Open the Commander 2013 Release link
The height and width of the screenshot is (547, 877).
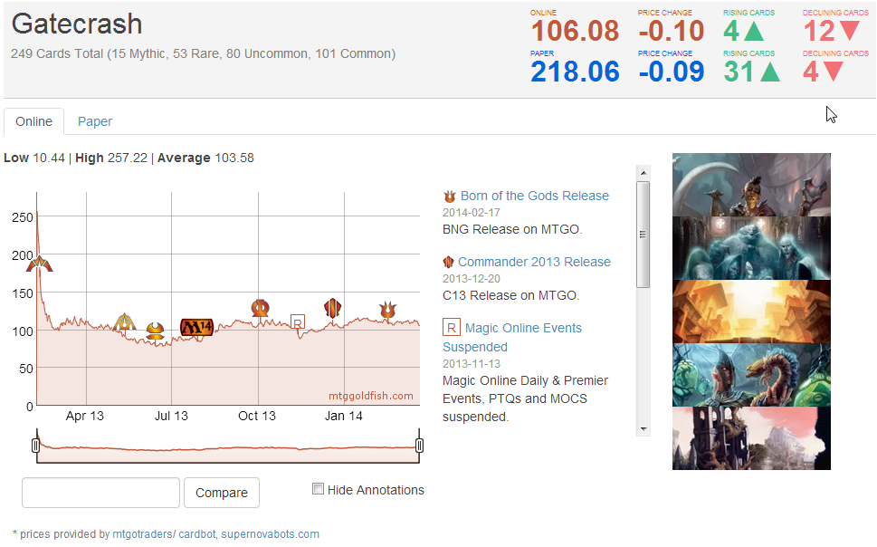pyautogui.click(x=534, y=262)
